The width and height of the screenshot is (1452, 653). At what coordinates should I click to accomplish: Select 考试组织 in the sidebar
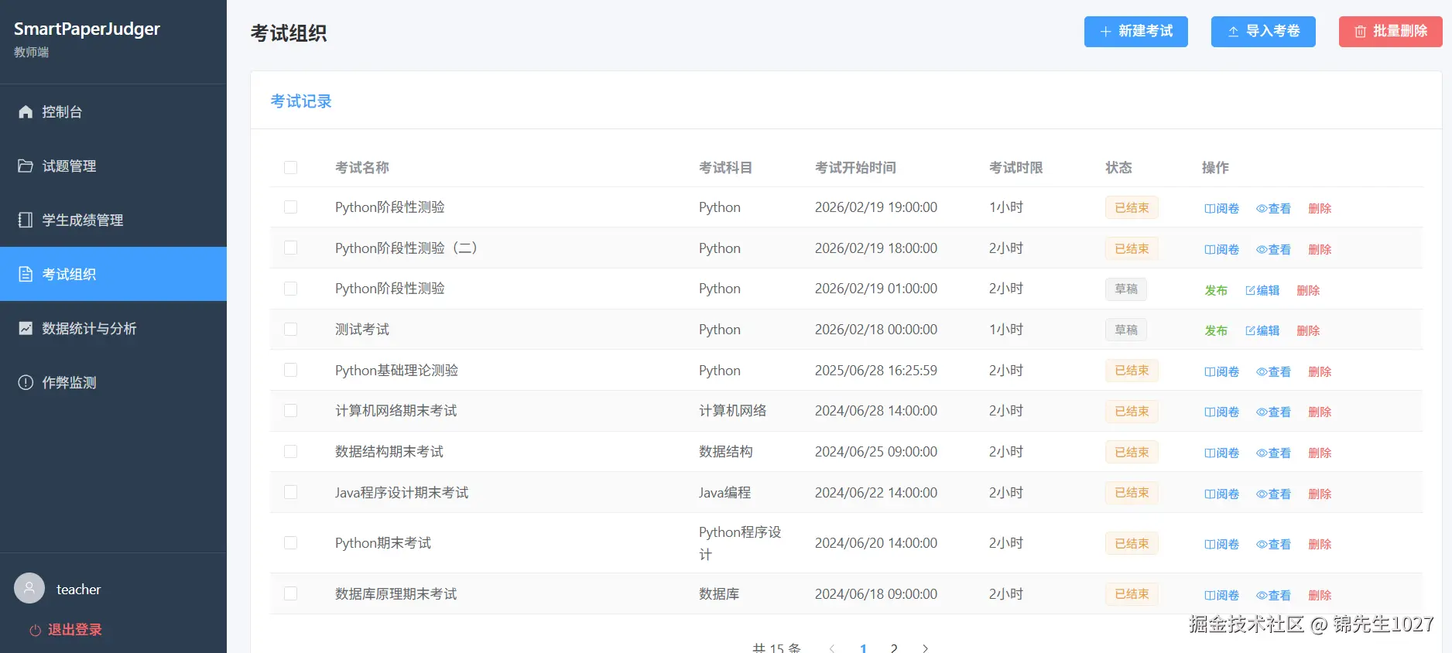(113, 274)
